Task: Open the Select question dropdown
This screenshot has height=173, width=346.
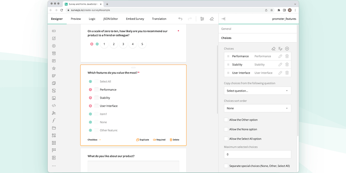Action: (x=257, y=91)
